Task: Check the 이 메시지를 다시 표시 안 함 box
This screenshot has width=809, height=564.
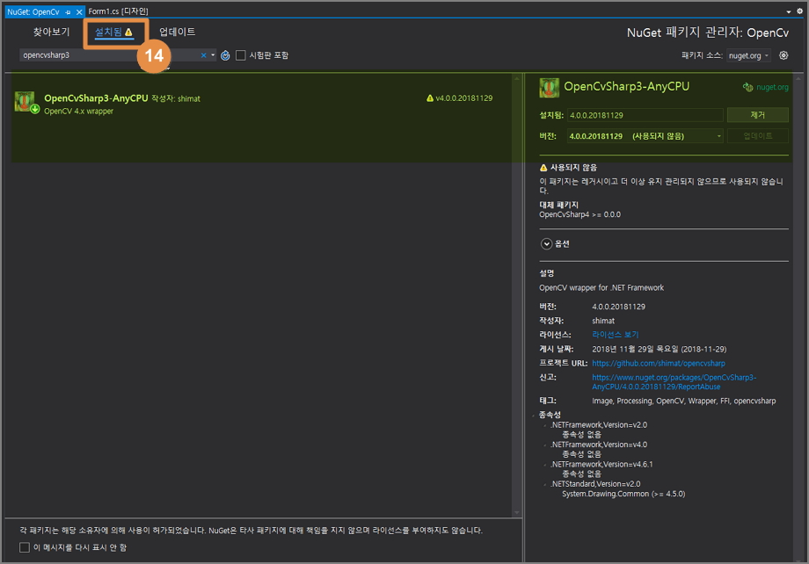Action: (25, 547)
